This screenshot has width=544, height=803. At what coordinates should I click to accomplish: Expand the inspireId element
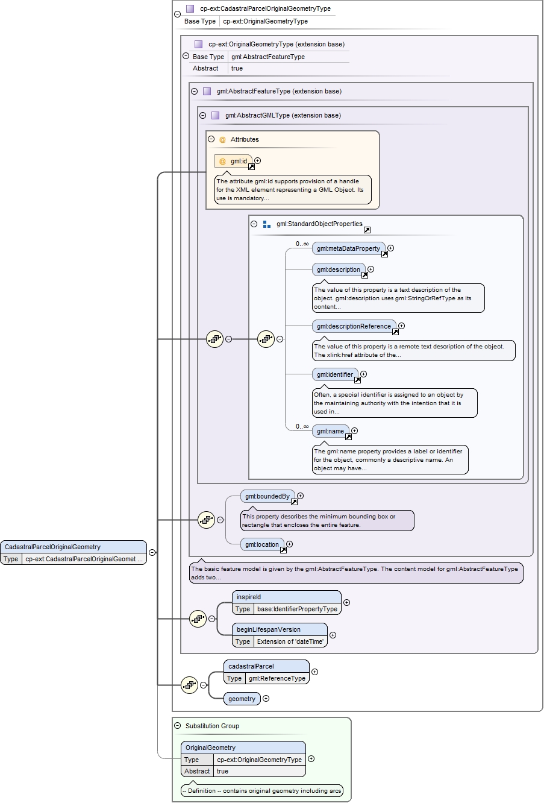pos(346,602)
